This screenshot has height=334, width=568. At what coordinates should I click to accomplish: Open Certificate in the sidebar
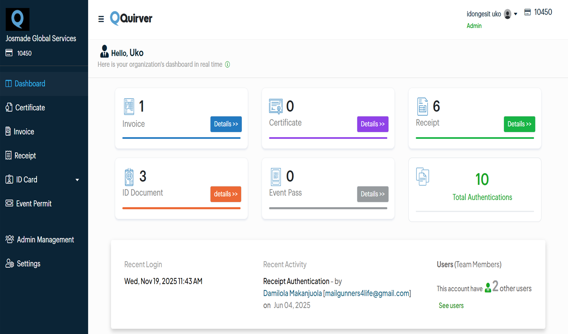[x=30, y=108]
